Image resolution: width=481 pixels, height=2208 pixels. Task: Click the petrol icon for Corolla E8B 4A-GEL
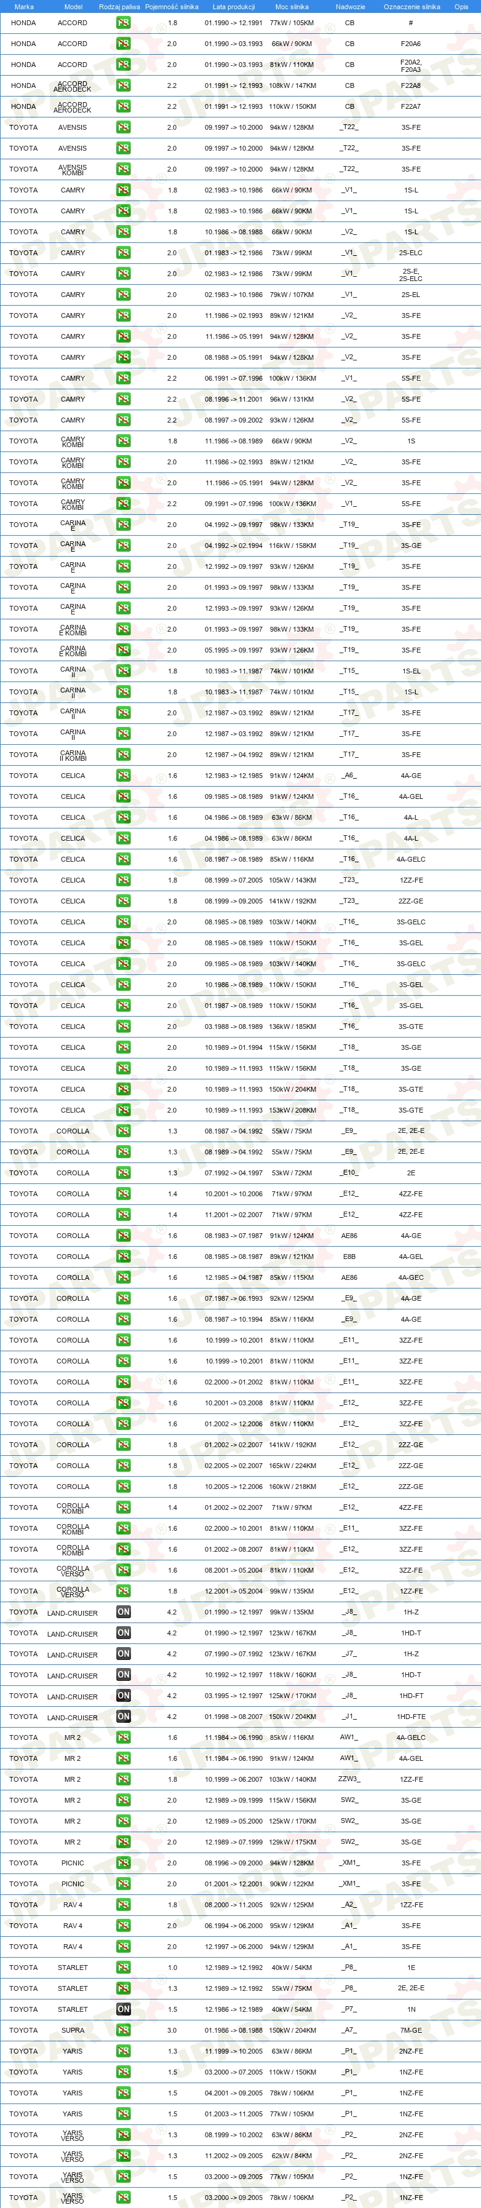pyautogui.click(x=124, y=1257)
